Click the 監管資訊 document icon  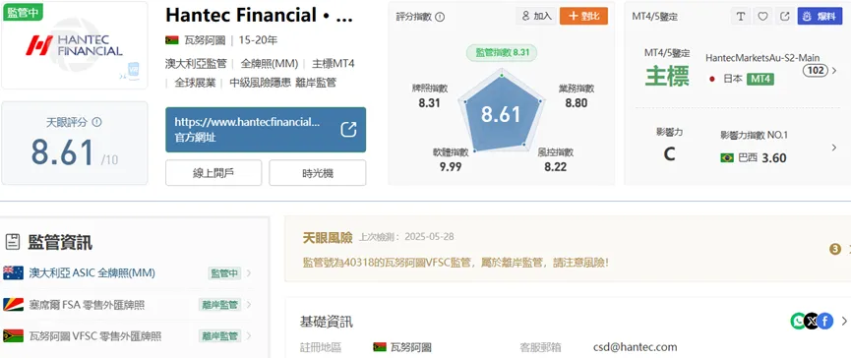point(12,242)
